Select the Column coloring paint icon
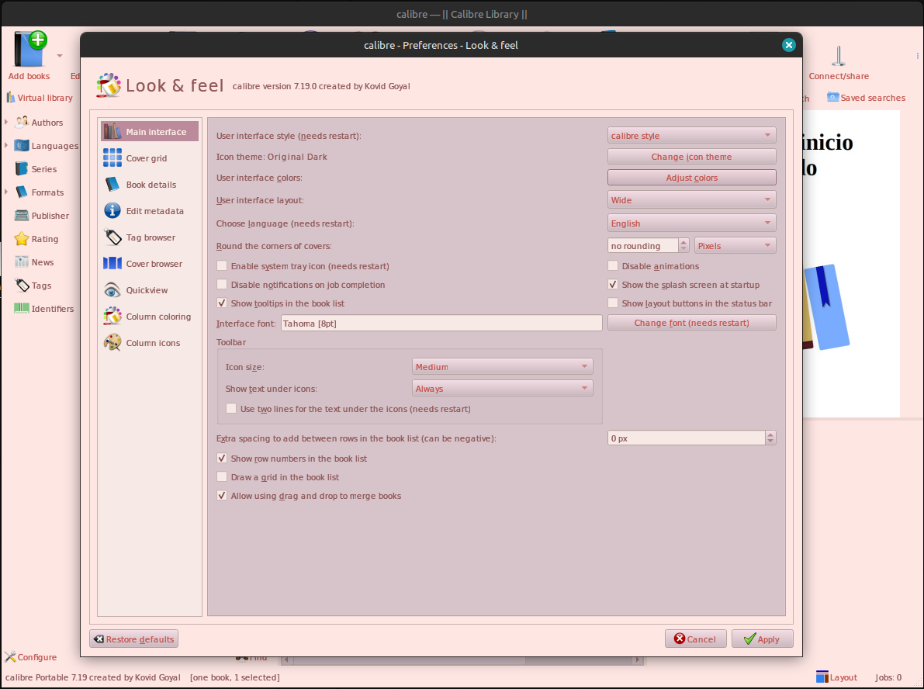Screen dimensions: 924x689 coord(112,317)
